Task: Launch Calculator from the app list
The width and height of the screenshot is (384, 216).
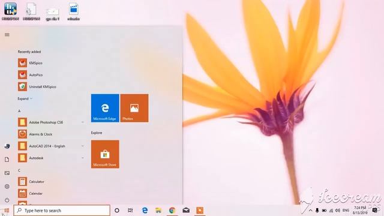Action: tap(31, 181)
